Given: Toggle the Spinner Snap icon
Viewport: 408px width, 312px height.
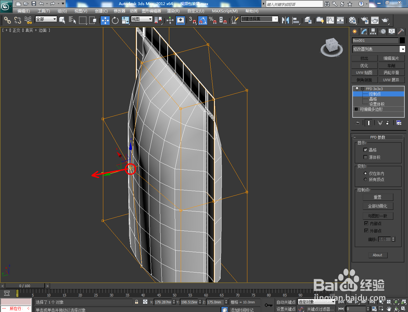Looking at the screenshot, I should (223, 20).
